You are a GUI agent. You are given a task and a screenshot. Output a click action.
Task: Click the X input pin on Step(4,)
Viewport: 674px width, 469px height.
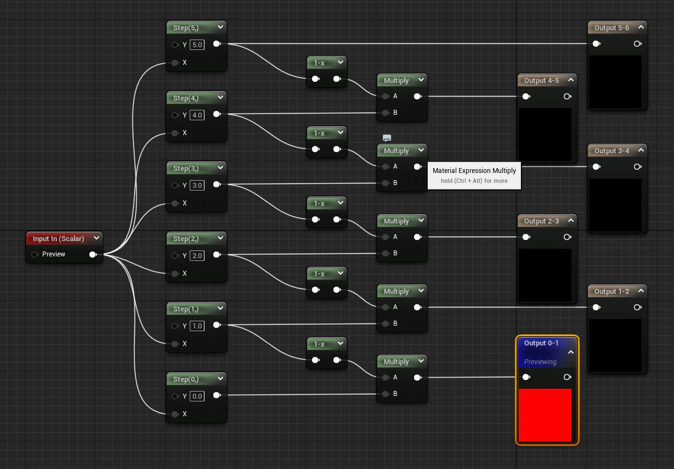tap(175, 133)
